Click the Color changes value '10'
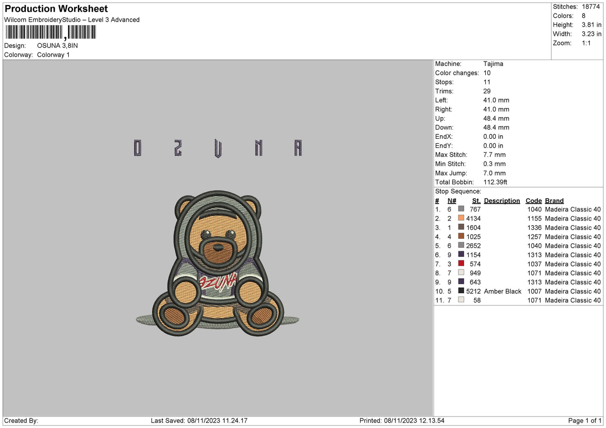This screenshot has height=428, width=606. coord(487,73)
